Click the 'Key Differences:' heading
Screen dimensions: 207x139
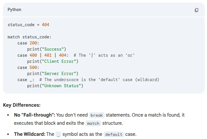click(22, 105)
